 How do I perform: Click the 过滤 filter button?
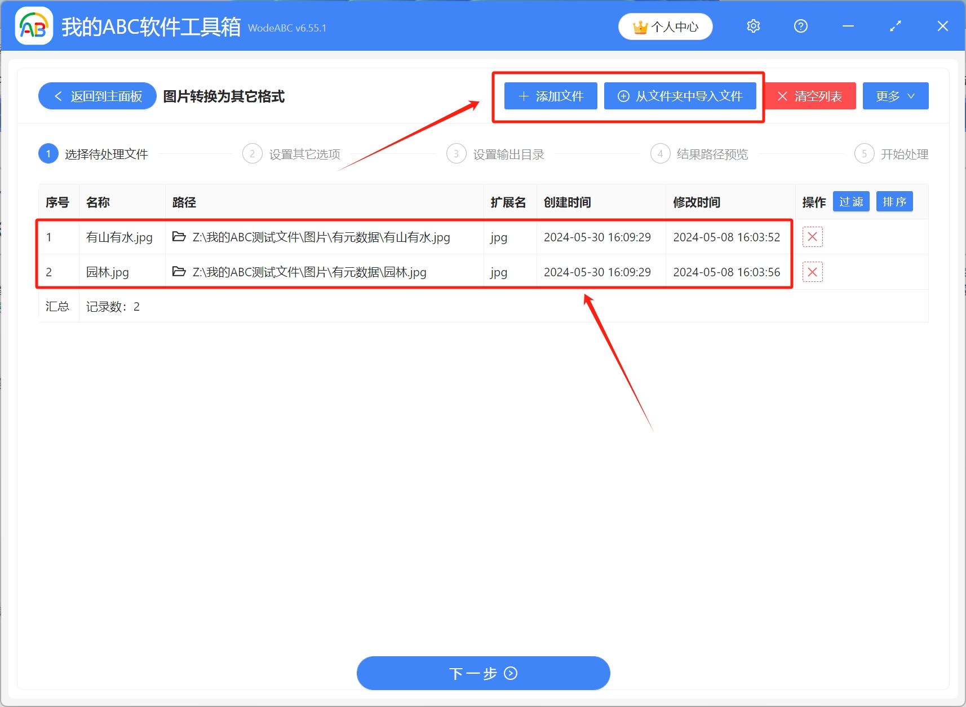point(851,202)
